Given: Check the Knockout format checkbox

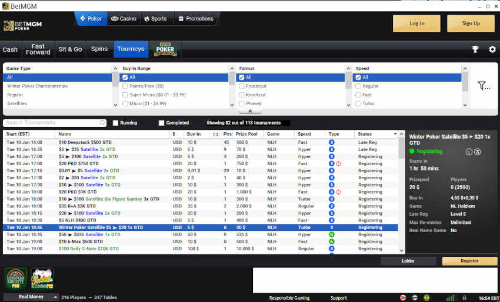Looking at the screenshot, I should pos(242,95).
